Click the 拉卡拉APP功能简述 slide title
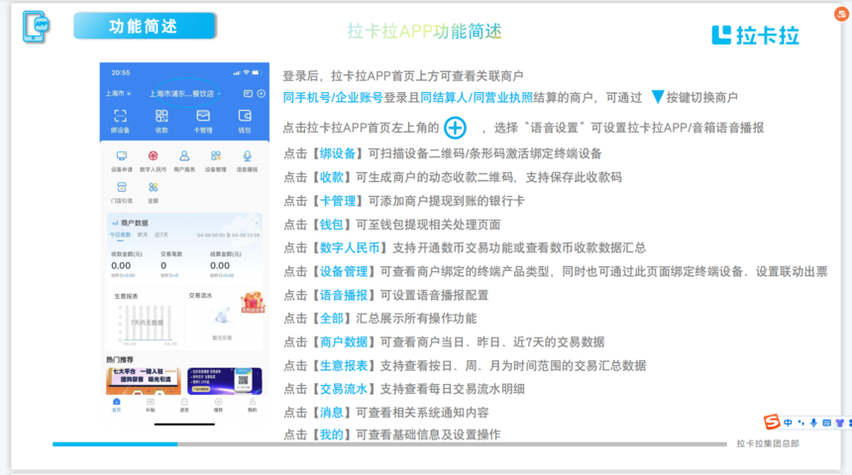 coord(424,32)
